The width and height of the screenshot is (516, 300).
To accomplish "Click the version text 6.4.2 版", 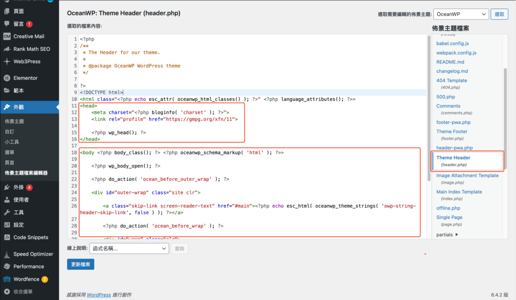I will coord(499,295).
